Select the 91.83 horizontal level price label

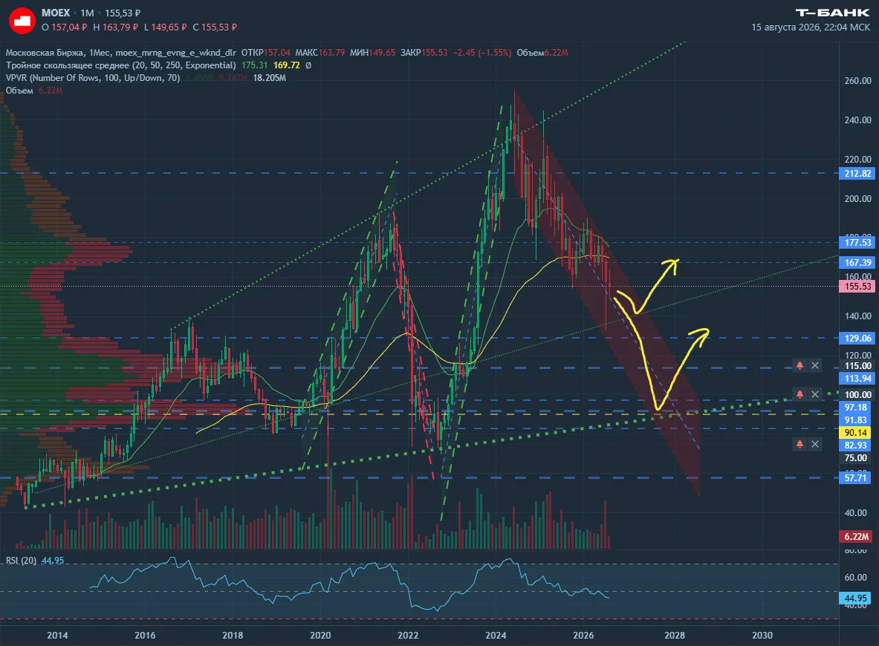point(855,420)
